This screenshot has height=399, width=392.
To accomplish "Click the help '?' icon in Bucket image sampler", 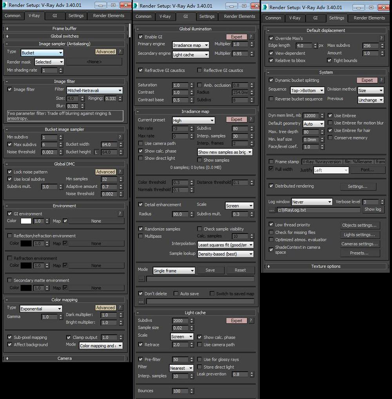I will tap(120, 137).
